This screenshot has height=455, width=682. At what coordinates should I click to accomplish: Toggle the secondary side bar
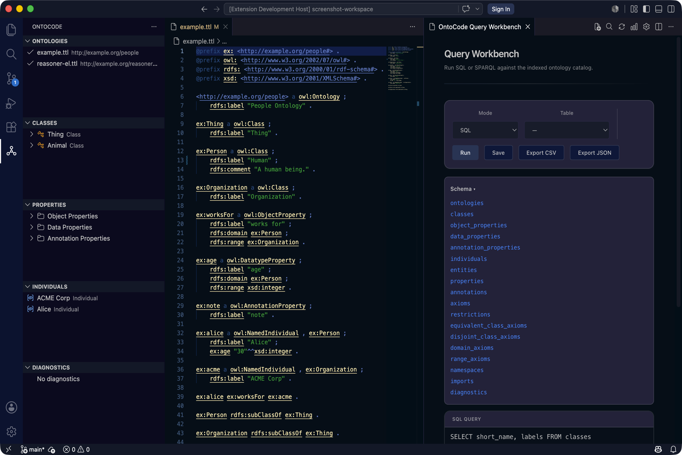(671, 9)
